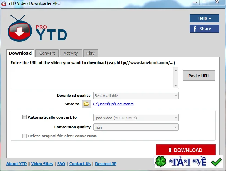Screen dimensions: 226x171
Task: Click the down-arrow icon on DOWNLOAD button
Action: [170, 150]
